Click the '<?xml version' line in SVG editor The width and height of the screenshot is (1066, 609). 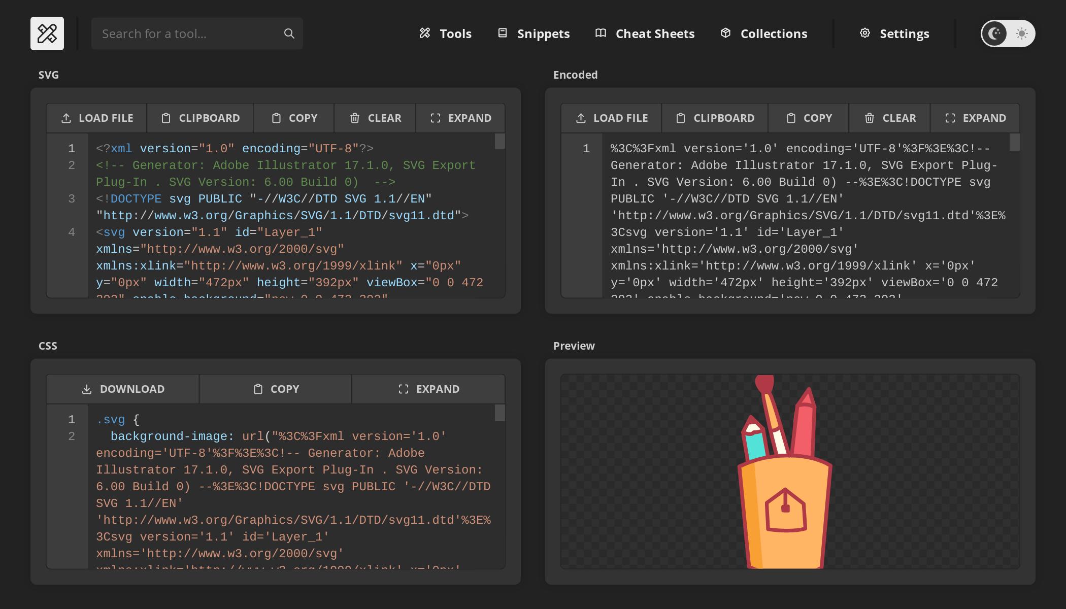pyautogui.click(x=235, y=149)
